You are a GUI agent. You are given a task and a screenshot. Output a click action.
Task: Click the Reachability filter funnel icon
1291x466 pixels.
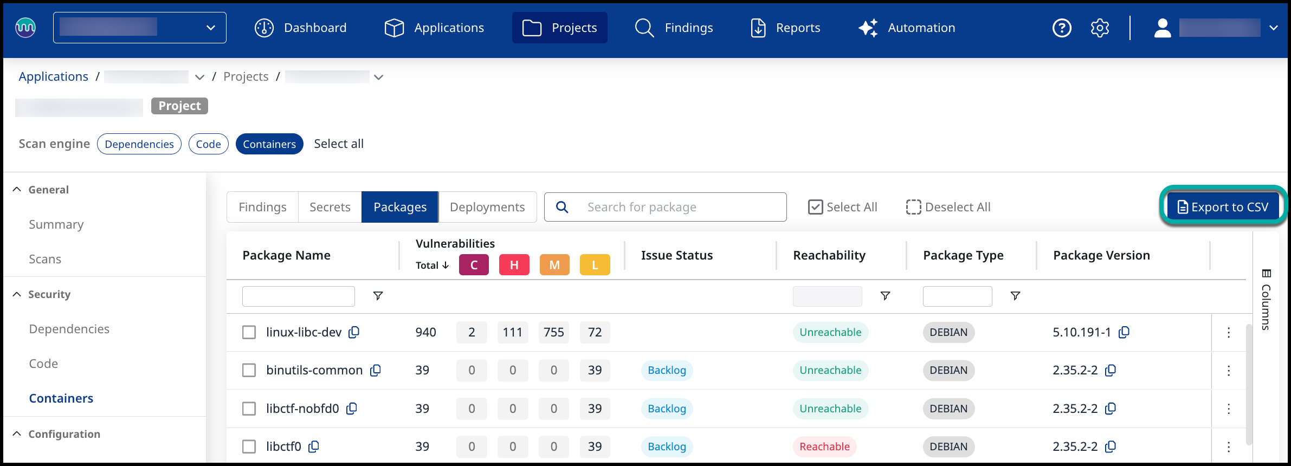tap(885, 296)
